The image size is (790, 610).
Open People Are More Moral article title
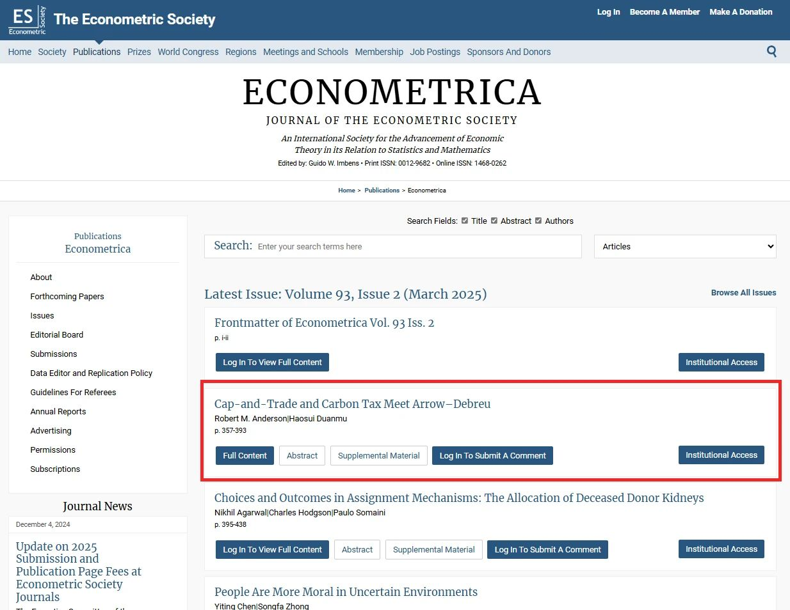click(346, 592)
